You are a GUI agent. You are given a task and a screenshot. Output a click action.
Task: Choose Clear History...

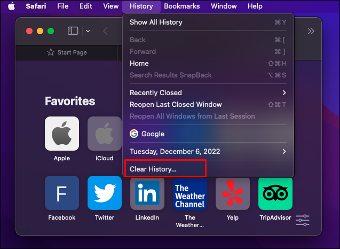pos(208,169)
